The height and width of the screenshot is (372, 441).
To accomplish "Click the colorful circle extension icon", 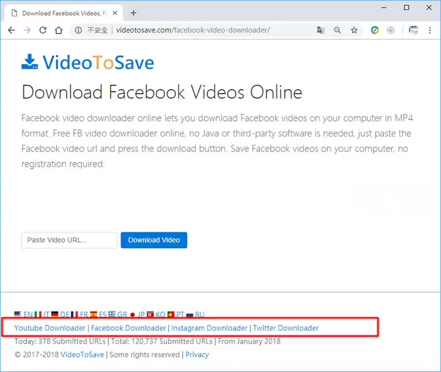I will (375, 30).
